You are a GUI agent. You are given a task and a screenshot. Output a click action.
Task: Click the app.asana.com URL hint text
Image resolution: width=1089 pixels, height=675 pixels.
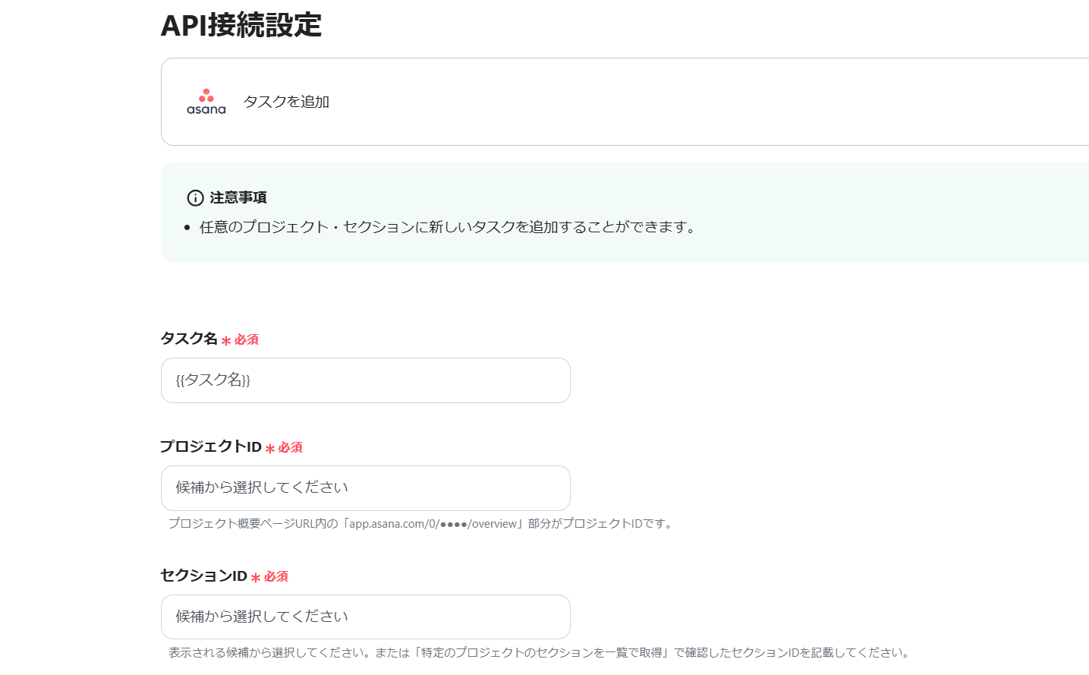[421, 524]
